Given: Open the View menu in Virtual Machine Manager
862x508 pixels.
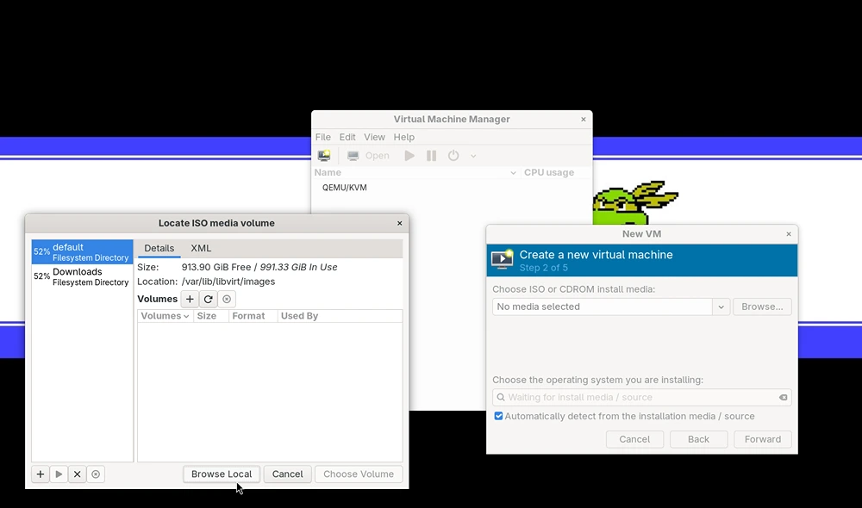Looking at the screenshot, I should pyautogui.click(x=374, y=137).
